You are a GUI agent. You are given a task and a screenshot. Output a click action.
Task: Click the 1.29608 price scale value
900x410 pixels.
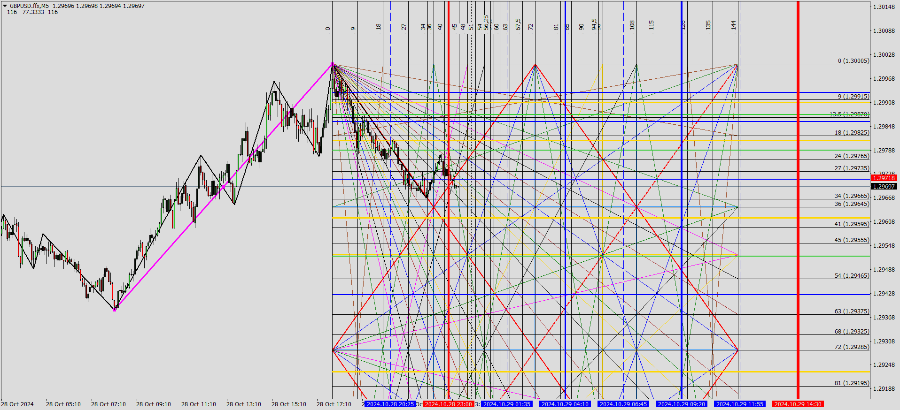tap(884, 222)
